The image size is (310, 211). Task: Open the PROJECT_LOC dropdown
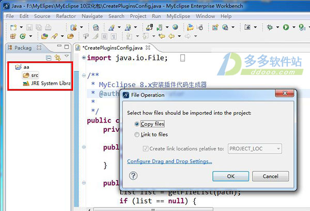pos(255,148)
